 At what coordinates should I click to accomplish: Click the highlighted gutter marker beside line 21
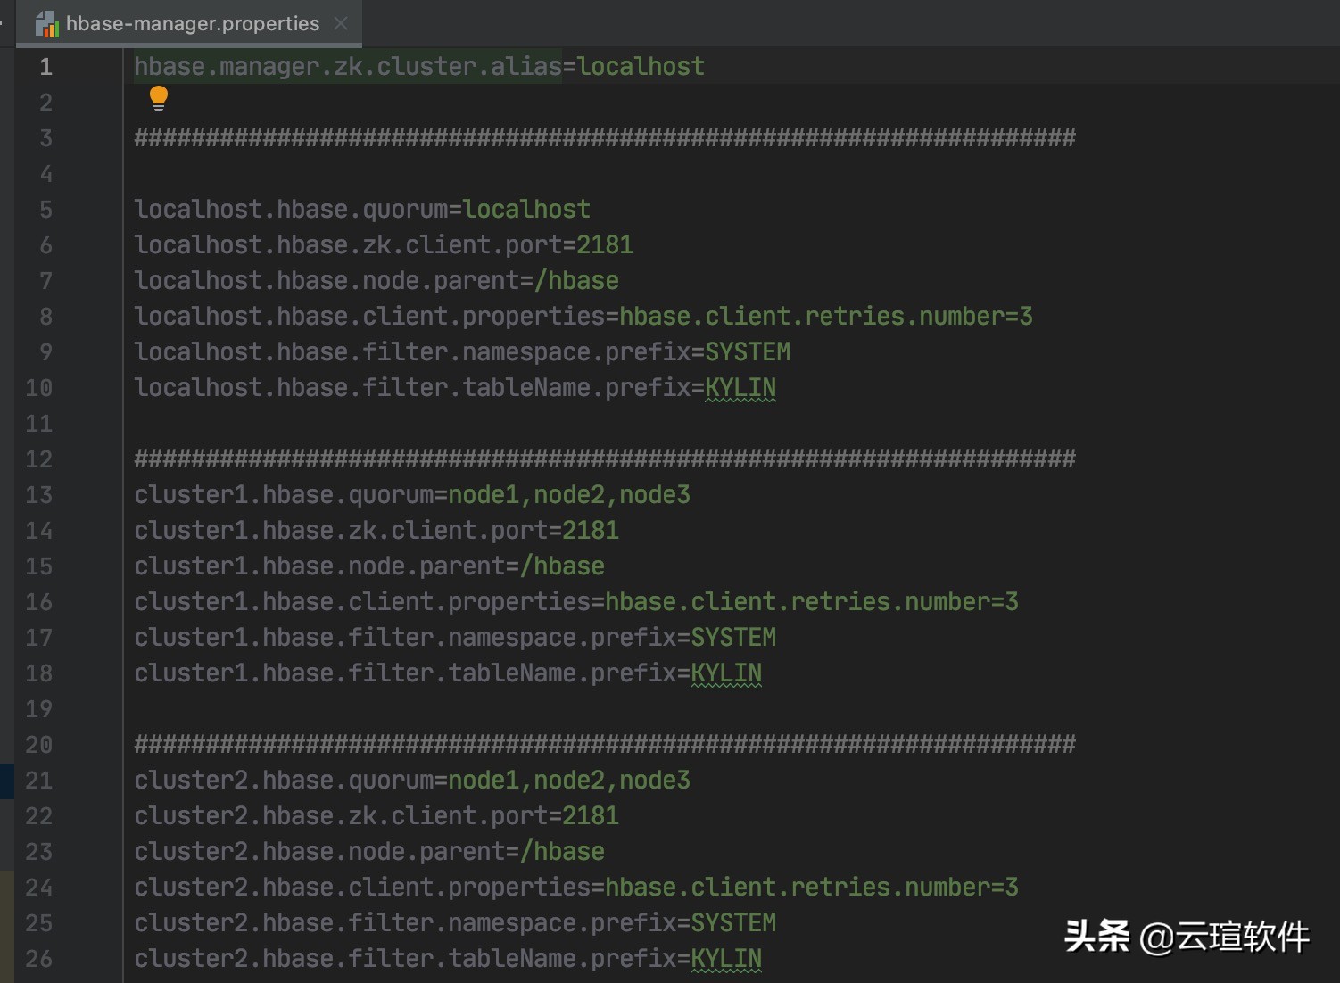[x=9, y=781]
